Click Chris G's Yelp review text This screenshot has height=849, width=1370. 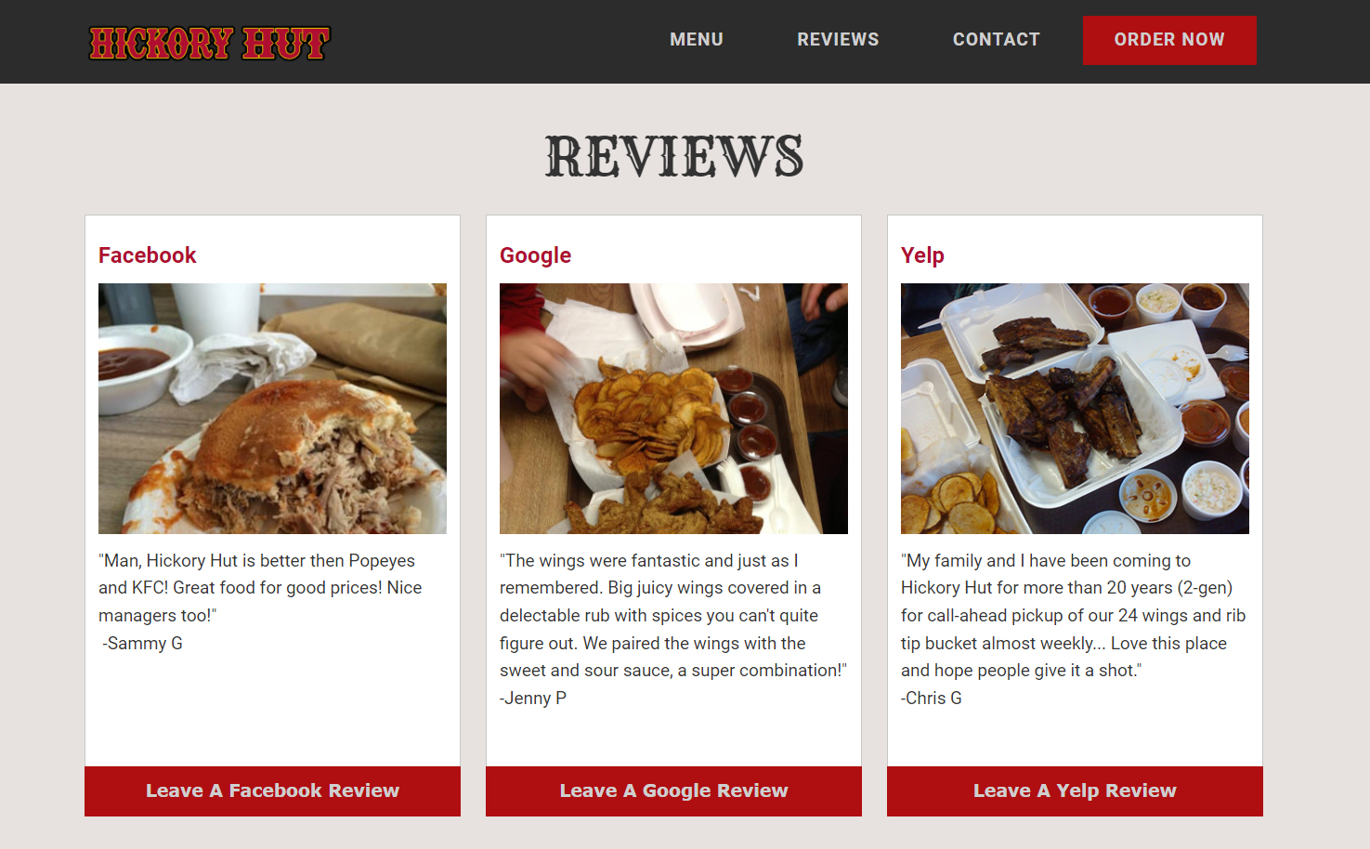(x=1073, y=616)
